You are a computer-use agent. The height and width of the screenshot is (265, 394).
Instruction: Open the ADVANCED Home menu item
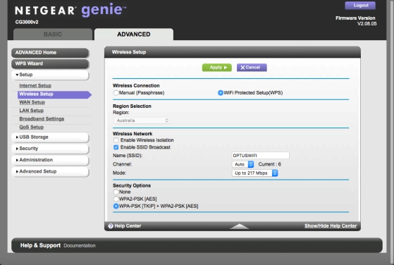[50, 53]
